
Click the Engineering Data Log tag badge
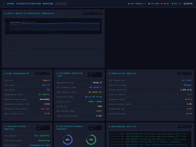coord(185,127)
